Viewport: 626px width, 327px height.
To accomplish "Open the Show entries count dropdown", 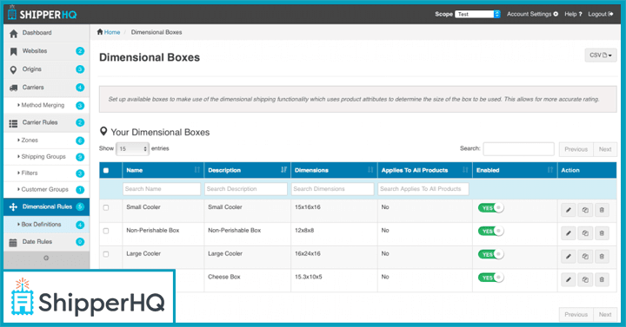I will [132, 148].
